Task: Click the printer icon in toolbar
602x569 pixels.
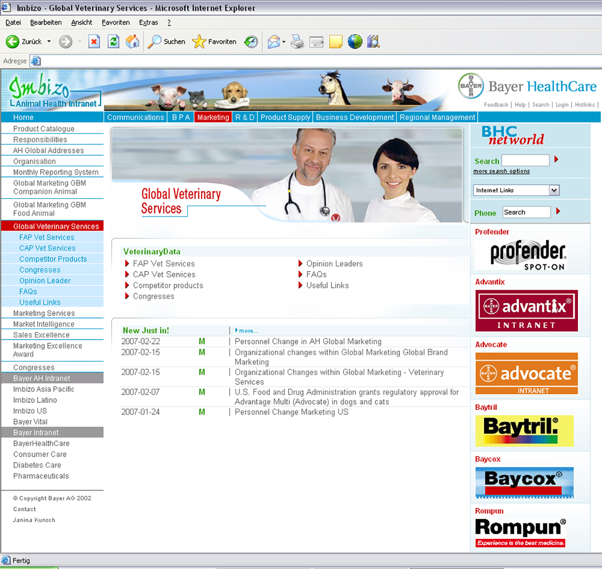Action: (x=297, y=42)
